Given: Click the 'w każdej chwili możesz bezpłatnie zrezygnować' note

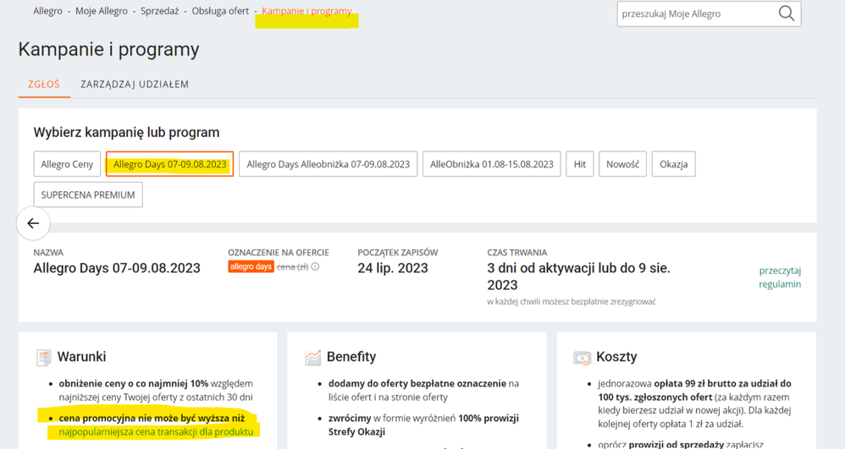Looking at the screenshot, I should pyautogui.click(x=572, y=302).
